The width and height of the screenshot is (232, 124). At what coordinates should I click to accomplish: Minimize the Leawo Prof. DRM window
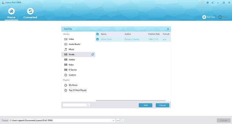[218, 3]
